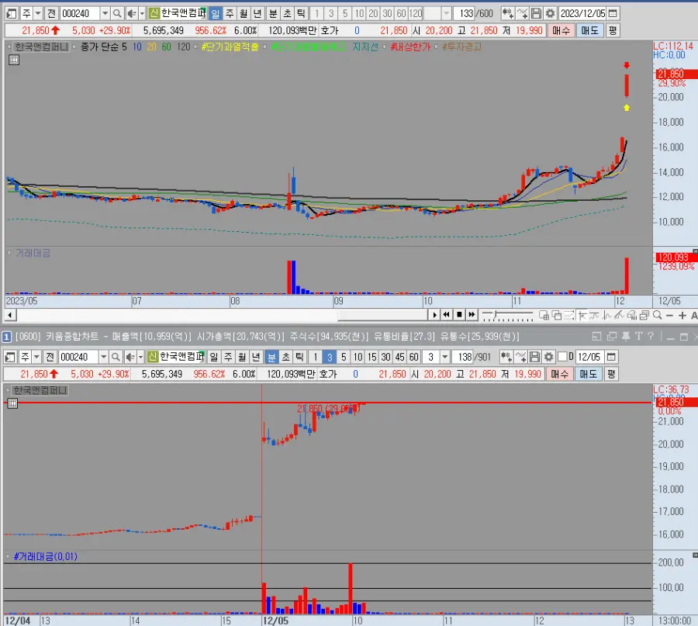Select 5-minute interval in bottom chart
The width and height of the screenshot is (698, 626).
(344, 357)
